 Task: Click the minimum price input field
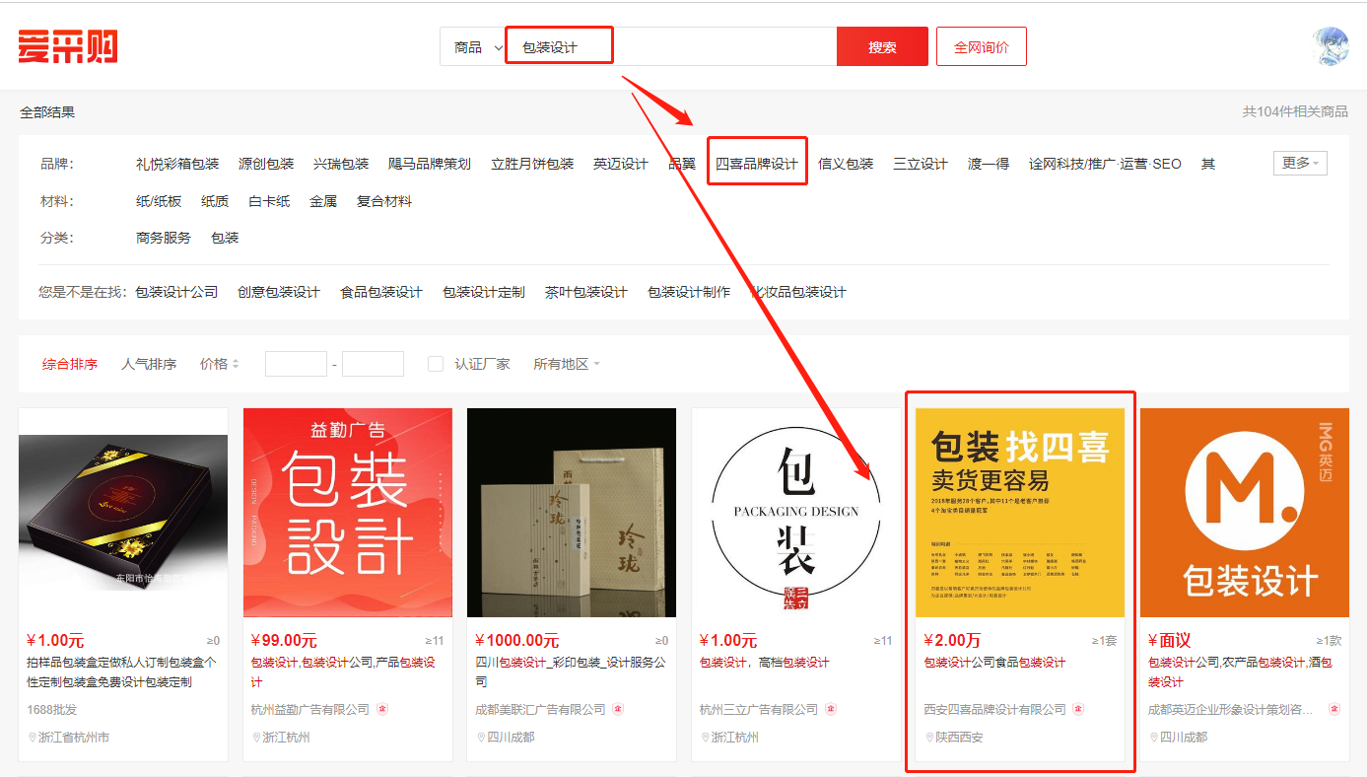point(296,364)
